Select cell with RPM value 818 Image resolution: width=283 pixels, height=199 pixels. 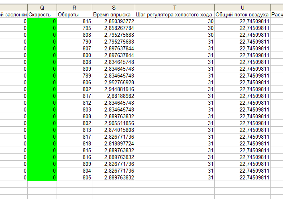pyautogui.click(x=74, y=143)
